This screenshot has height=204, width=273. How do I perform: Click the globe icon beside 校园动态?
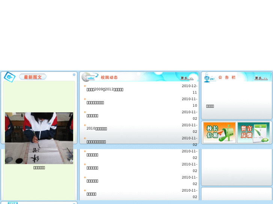coord(90,77)
